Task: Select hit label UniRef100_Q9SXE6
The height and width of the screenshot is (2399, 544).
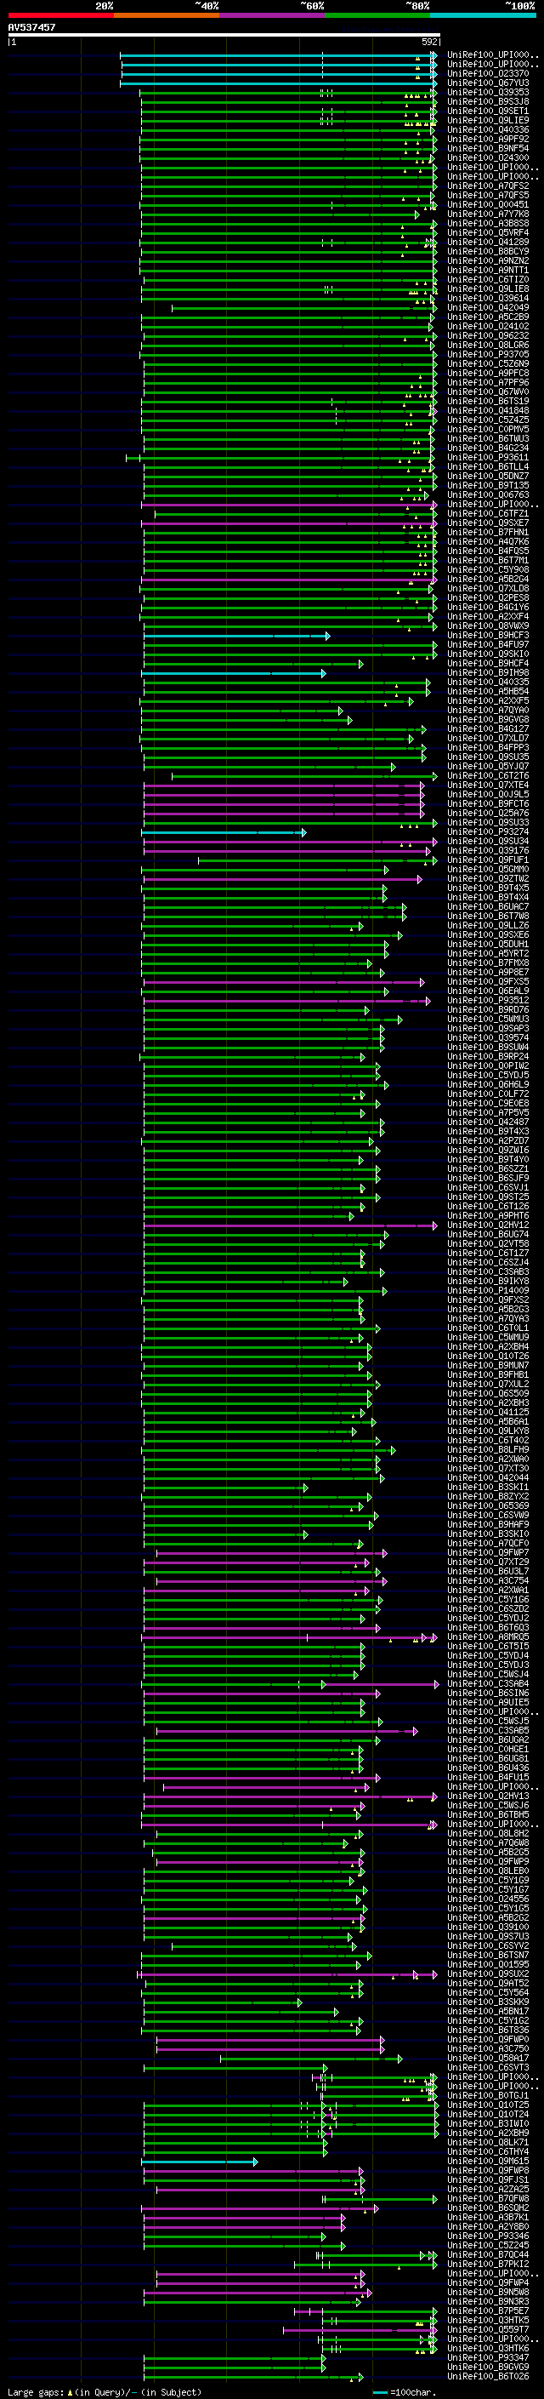Action: coord(488,935)
